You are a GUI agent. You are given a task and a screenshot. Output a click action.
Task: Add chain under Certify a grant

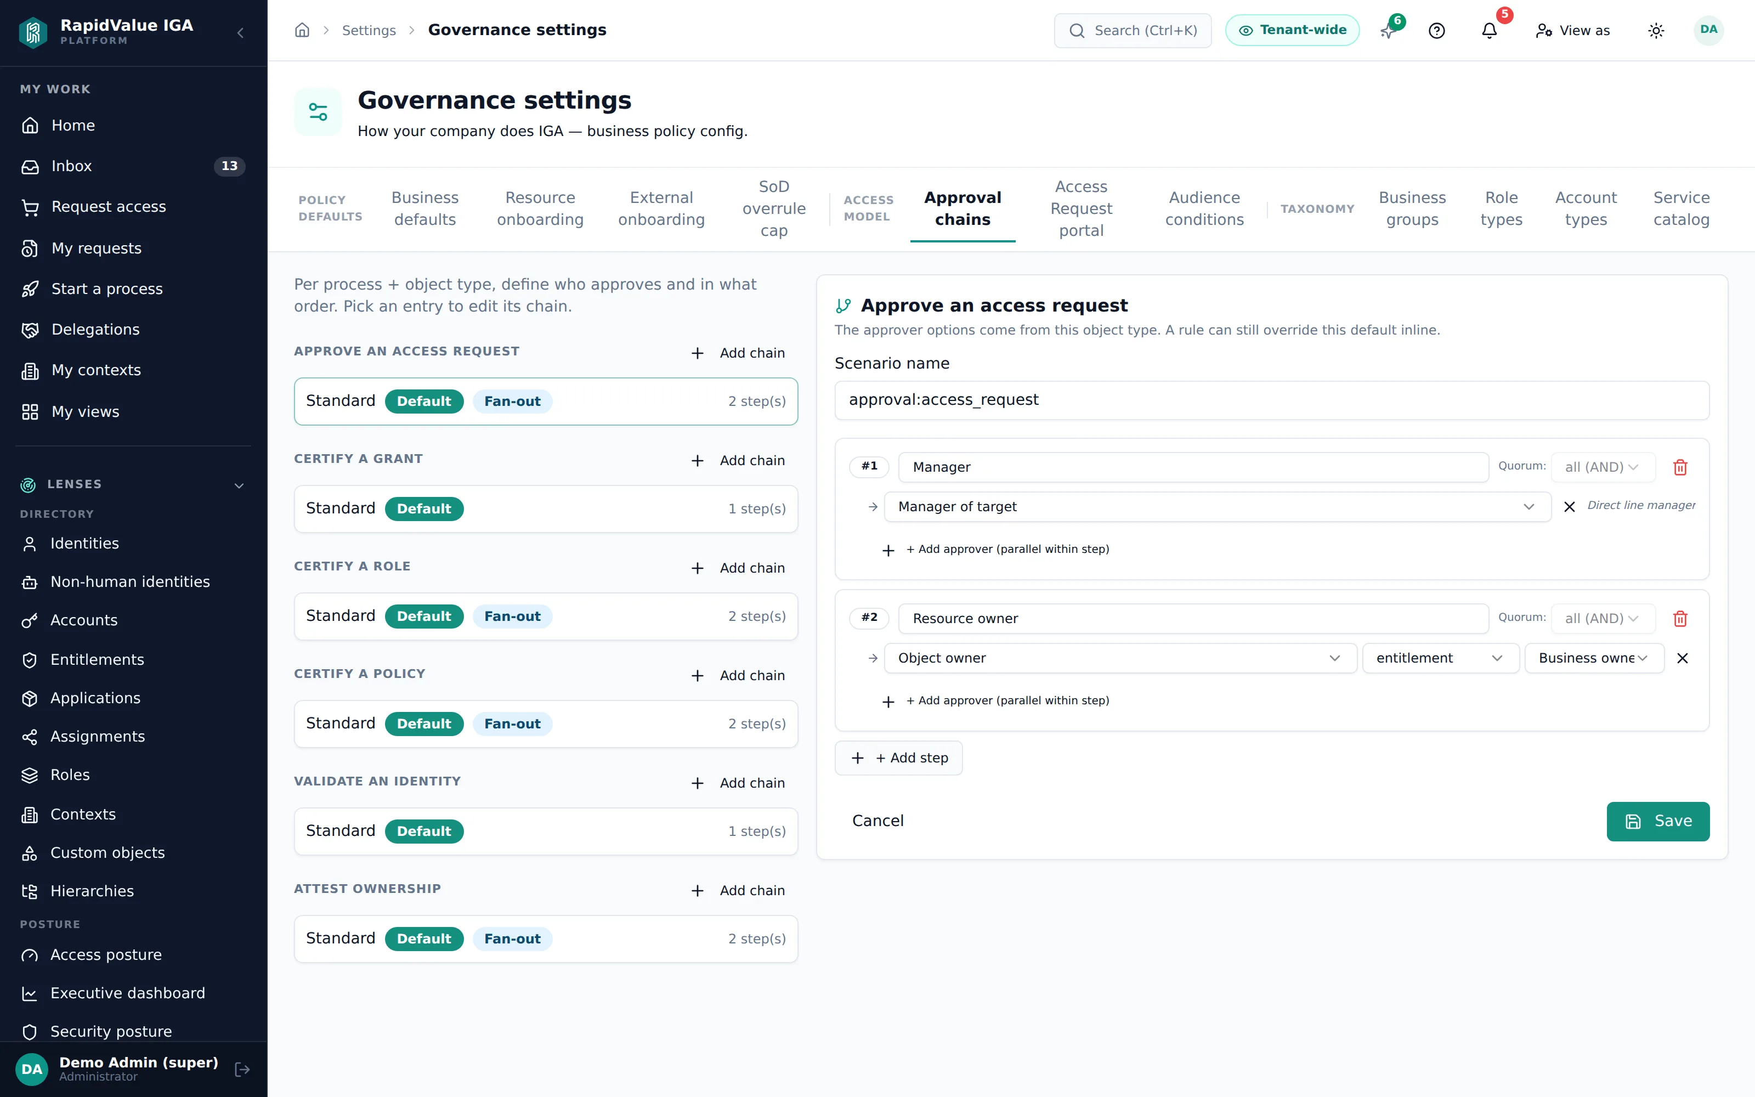[738, 461]
